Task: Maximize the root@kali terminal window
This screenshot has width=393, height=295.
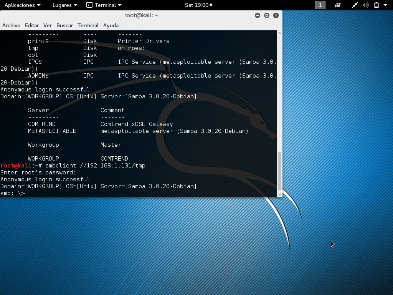Action: pyautogui.click(x=267, y=15)
